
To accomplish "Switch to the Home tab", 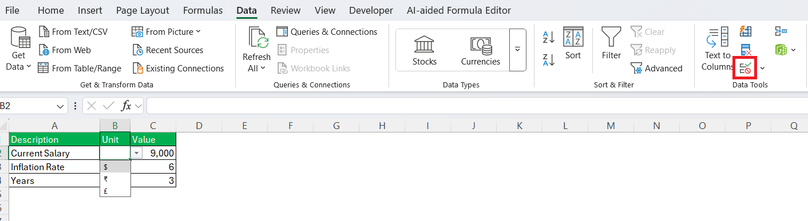I will click(x=51, y=10).
